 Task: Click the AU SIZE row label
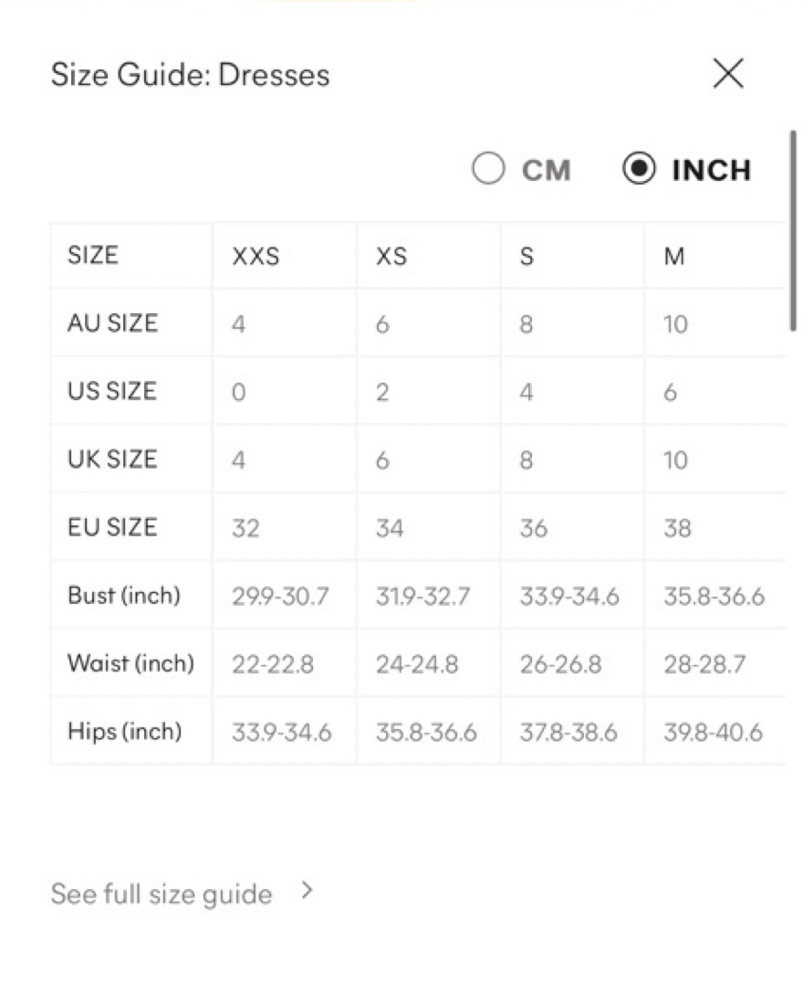112,322
